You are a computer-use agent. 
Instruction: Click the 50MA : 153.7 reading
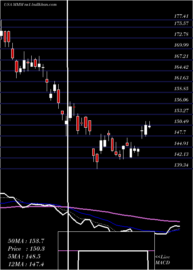coord(26,241)
